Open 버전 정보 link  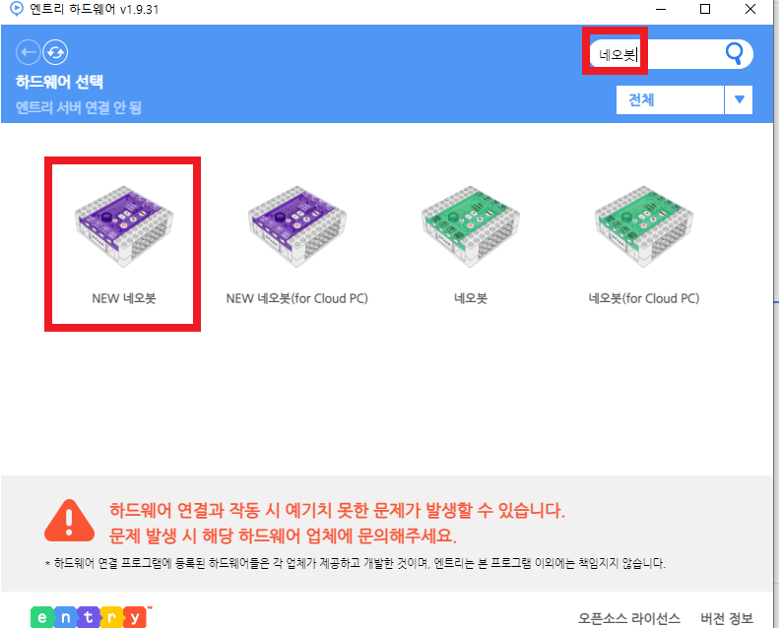point(727,618)
